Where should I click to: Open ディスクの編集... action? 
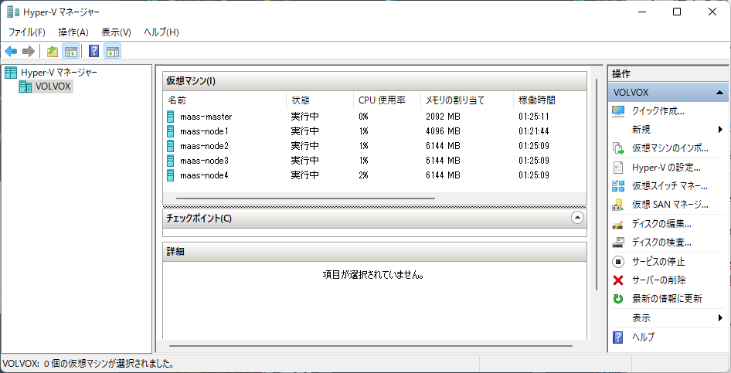pyautogui.click(x=661, y=224)
